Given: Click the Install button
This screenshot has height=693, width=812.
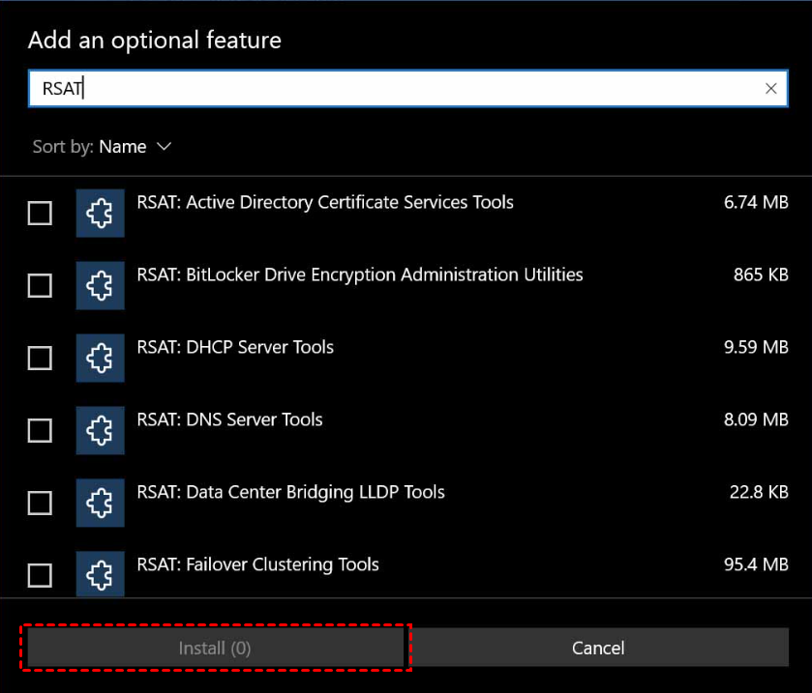Looking at the screenshot, I should pos(215,648).
